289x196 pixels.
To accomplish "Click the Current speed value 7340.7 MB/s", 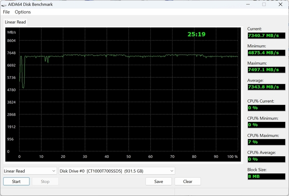I will pos(266,36).
